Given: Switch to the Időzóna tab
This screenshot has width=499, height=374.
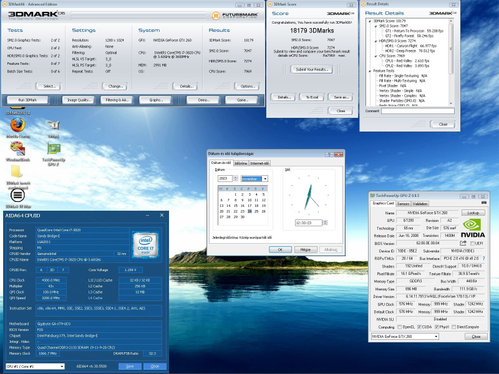Looking at the screenshot, I should [241, 163].
